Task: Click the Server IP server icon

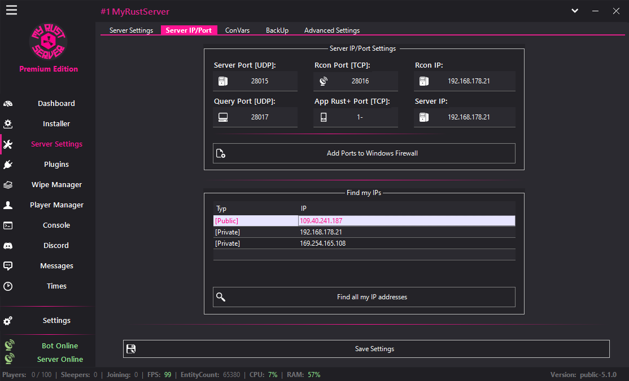Action: pyautogui.click(x=424, y=117)
